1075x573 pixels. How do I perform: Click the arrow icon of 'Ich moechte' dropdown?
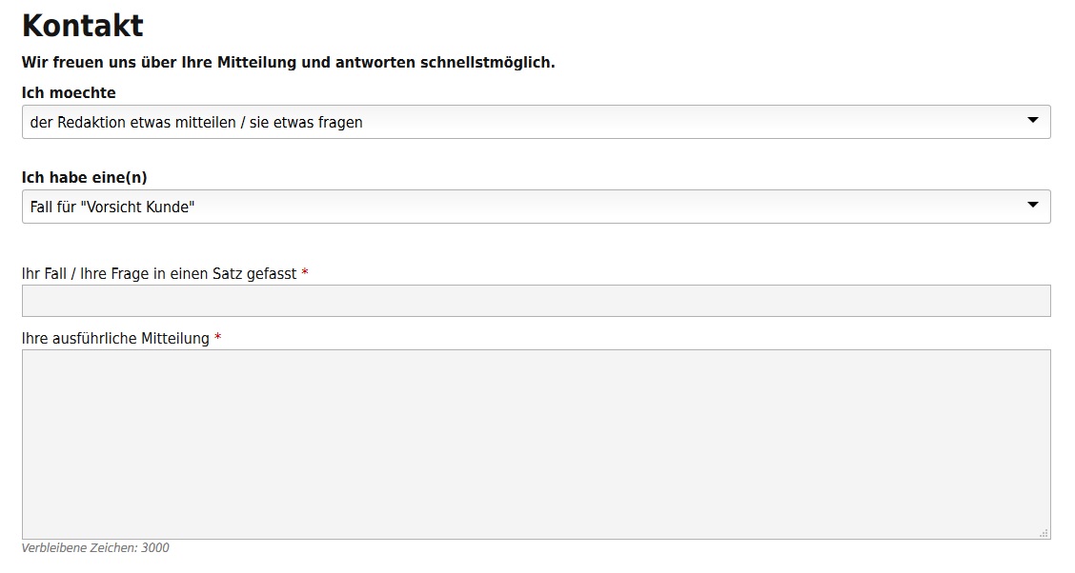point(1032,121)
